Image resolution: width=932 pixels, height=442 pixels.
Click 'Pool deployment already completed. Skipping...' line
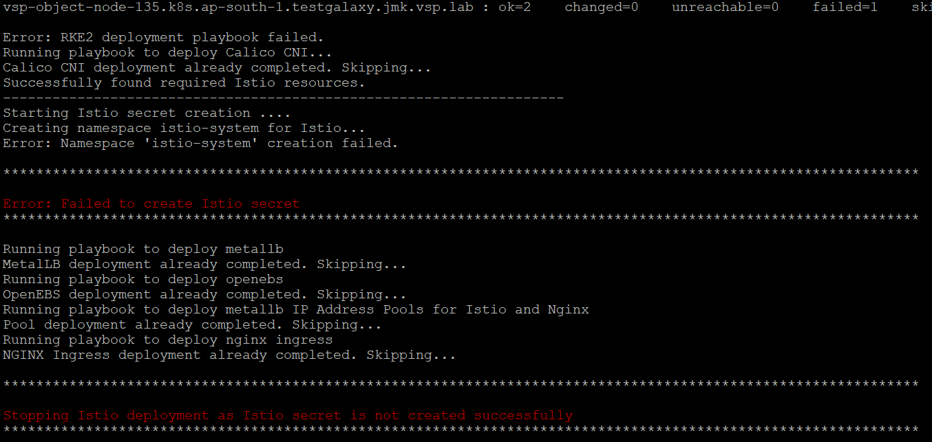coord(192,324)
